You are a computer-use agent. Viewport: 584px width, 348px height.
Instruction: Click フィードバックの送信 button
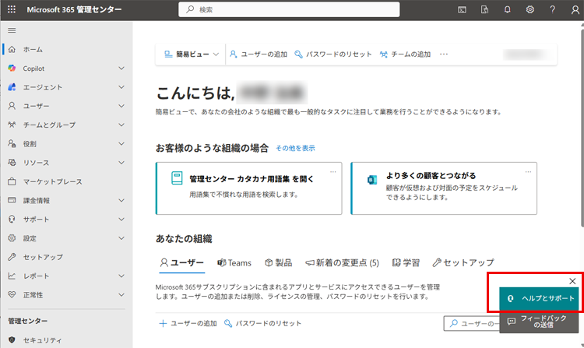pos(539,322)
